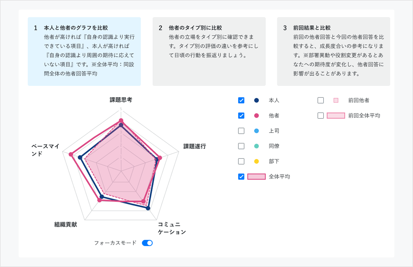
Task: Click the navy 本人 legend dot
Action: coord(256,100)
